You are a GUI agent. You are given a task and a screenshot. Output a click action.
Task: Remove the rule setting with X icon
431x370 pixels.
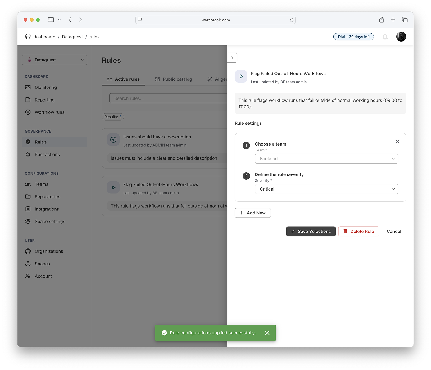pos(397,142)
